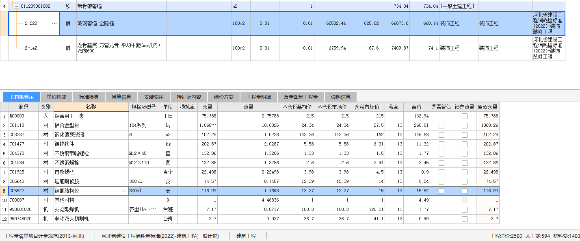Click the 规格及型号 column header
The width and height of the screenshot is (580, 241).
pyautogui.click(x=143, y=107)
